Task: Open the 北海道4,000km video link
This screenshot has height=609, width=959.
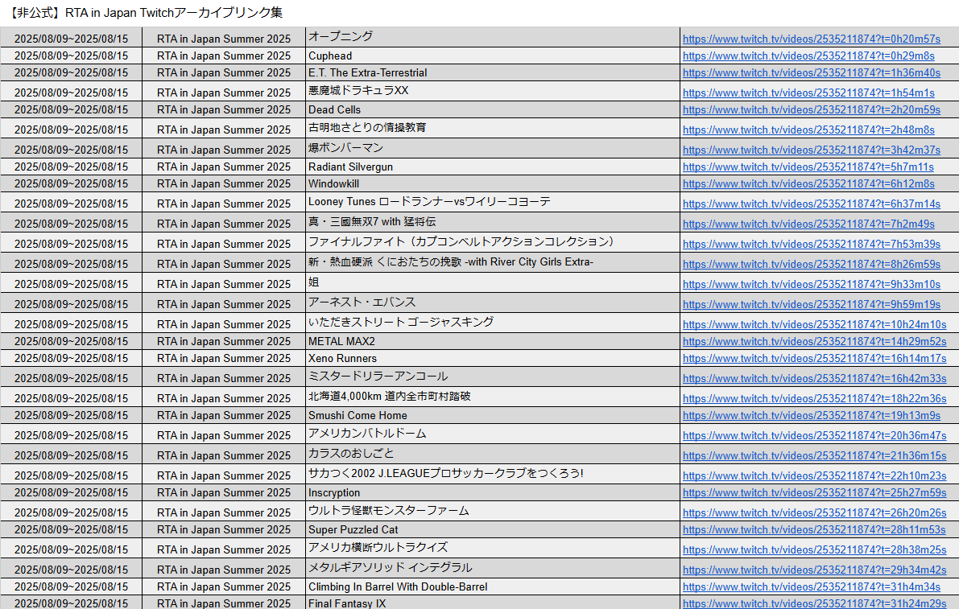Action: pyautogui.click(x=814, y=400)
